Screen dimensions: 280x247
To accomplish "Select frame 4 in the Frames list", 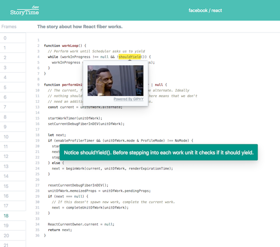I will coord(13,77).
